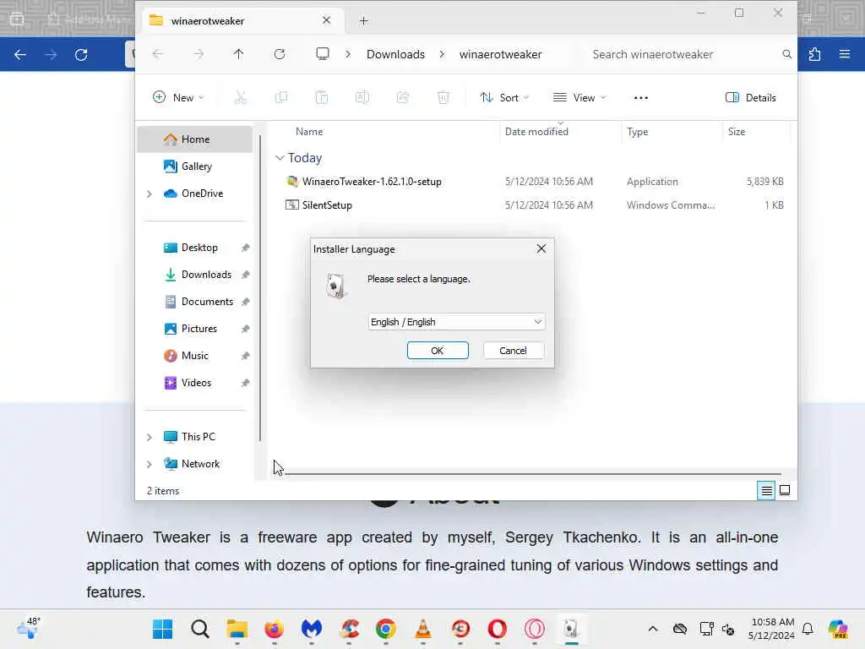This screenshot has height=649, width=865.
Task: Refresh the File Explorer folder
Action: 280,54
